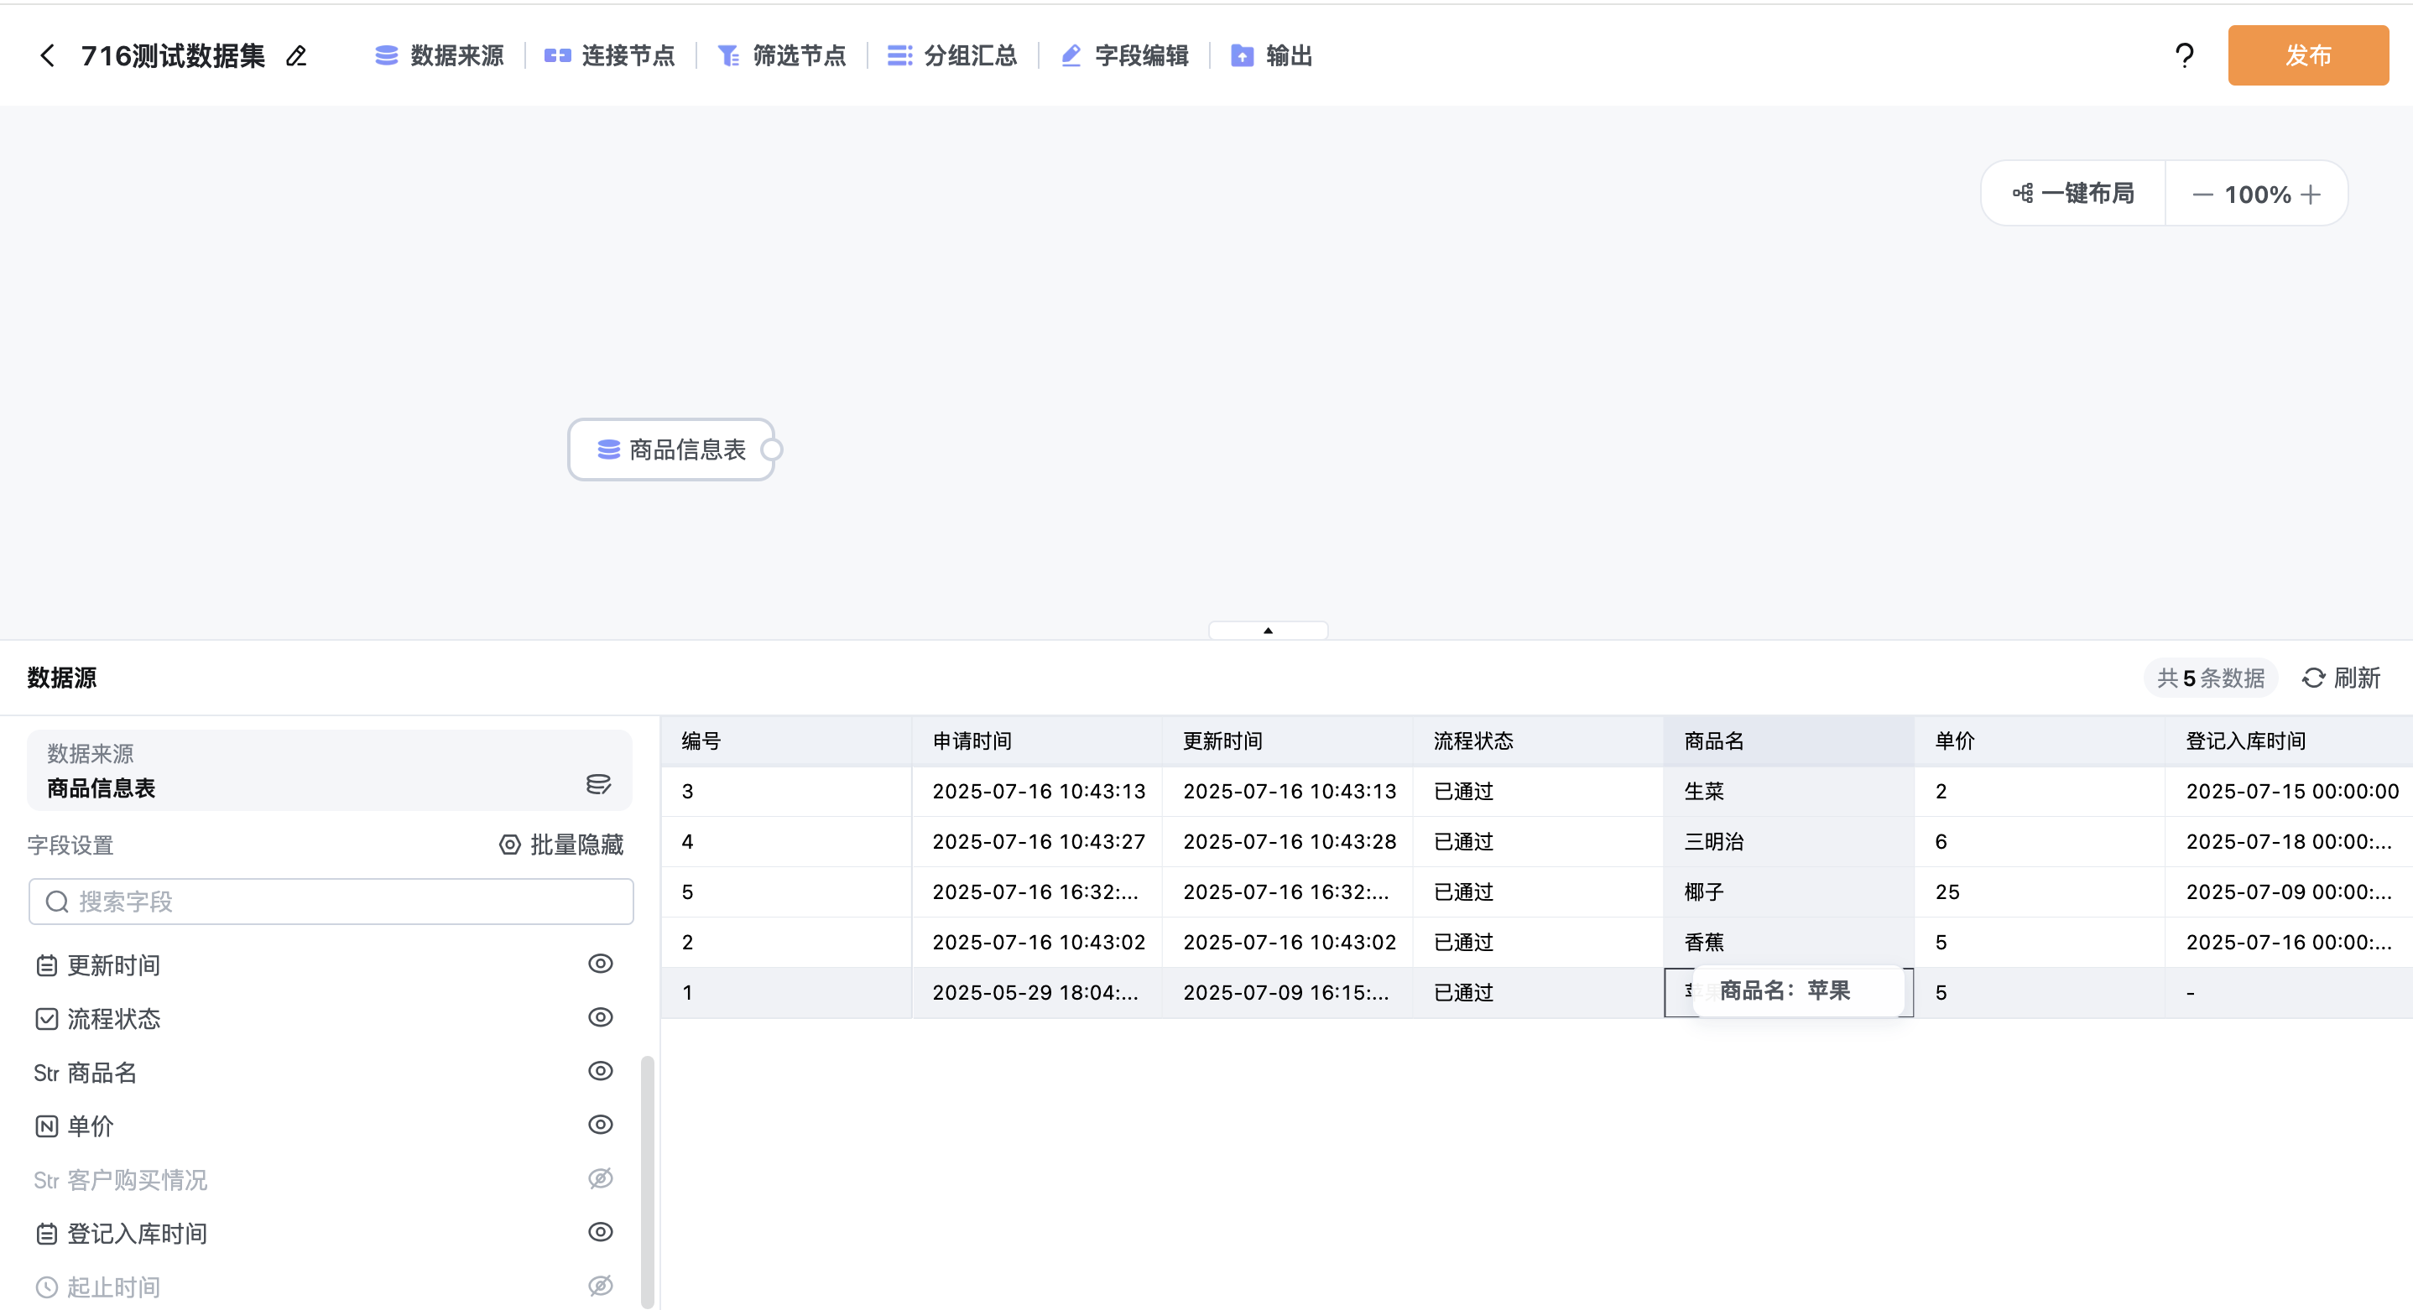Click the field list scrollbar
This screenshot has width=2413, height=1310.
[x=646, y=1182]
